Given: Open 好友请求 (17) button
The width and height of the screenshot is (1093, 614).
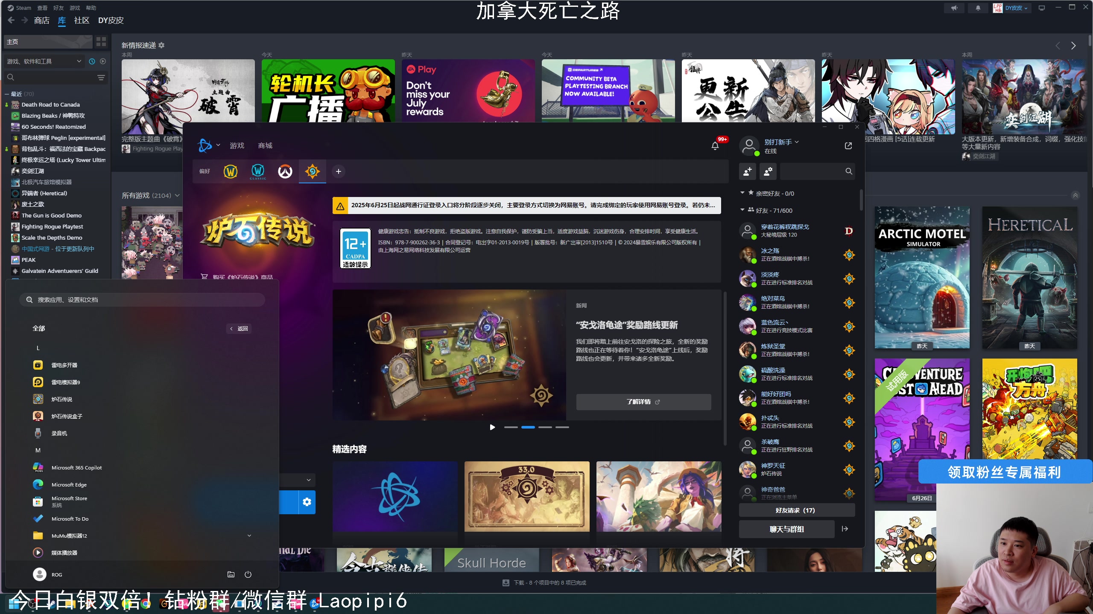Looking at the screenshot, I should [797, 510].
